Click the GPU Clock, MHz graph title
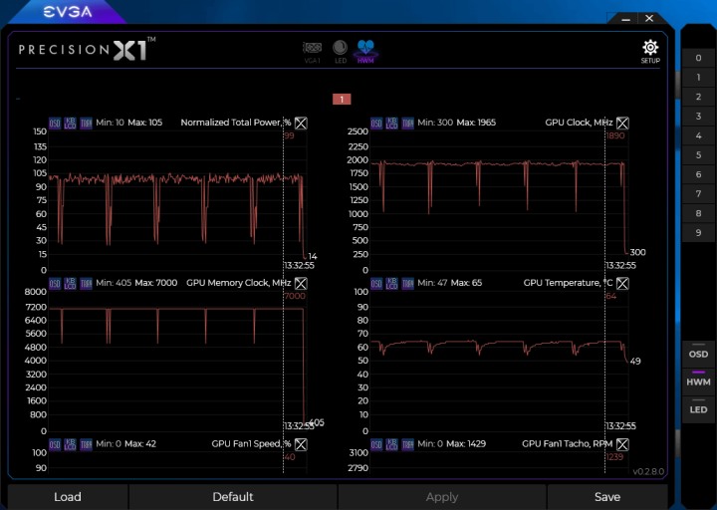This screenshot has width=717, height=510. [579, 123]
